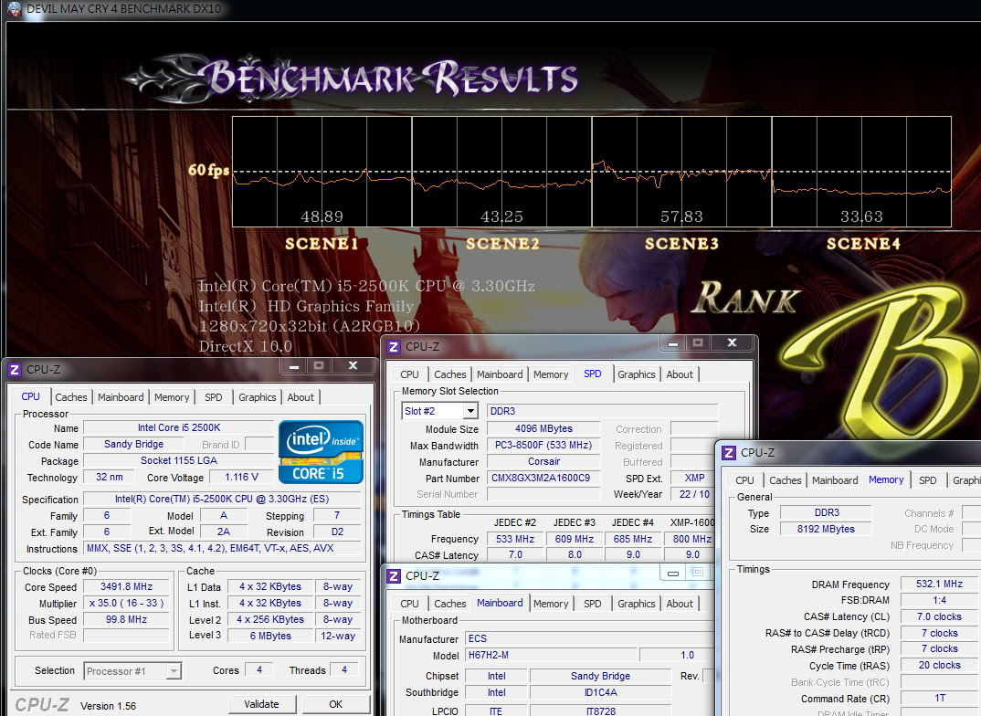Click the XMP SPD Ext. field

click(694, 478)
